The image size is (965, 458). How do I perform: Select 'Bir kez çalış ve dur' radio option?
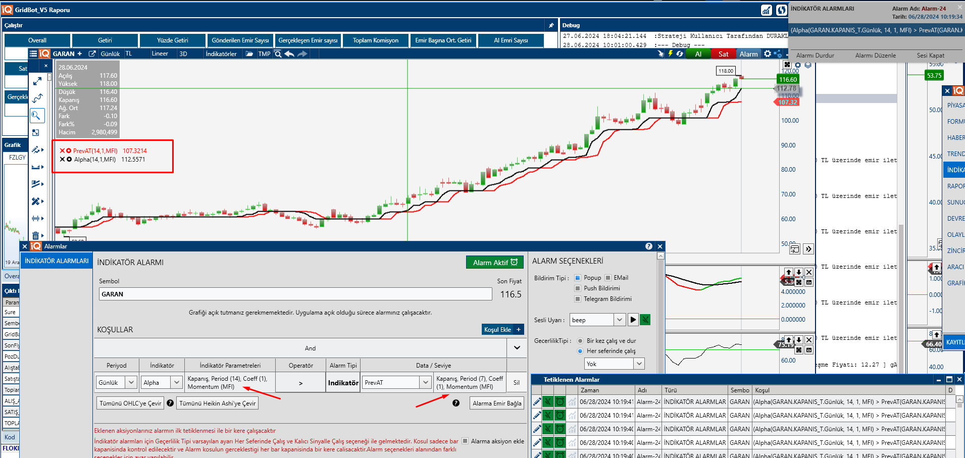[580, 341]
